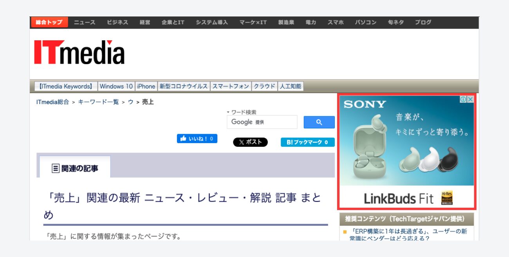Open the 旬ネタ menu item
This screenshot has height=257, width=509.
[396, 22]
